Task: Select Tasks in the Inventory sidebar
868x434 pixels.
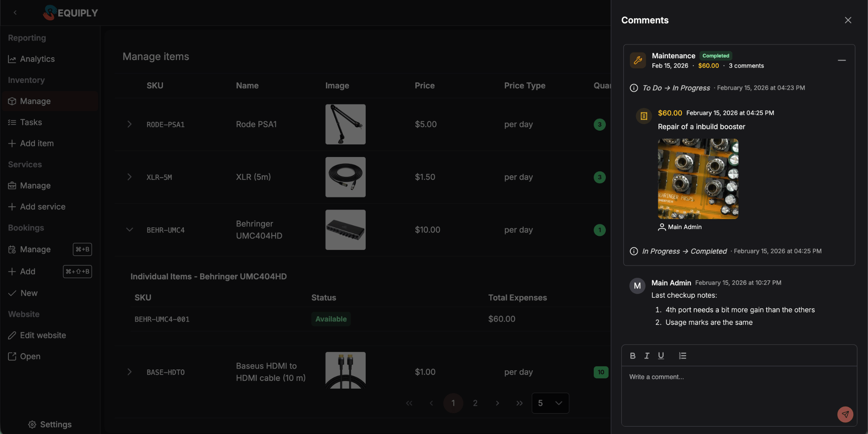Action: point(30,122)
